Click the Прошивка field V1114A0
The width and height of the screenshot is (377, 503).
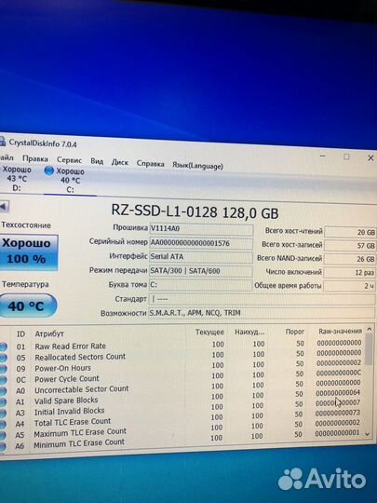201,229
